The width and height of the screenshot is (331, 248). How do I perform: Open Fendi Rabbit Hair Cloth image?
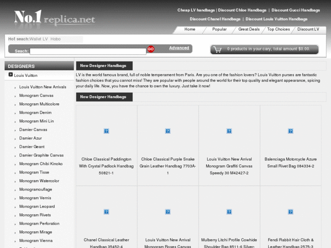pos(290,212)
